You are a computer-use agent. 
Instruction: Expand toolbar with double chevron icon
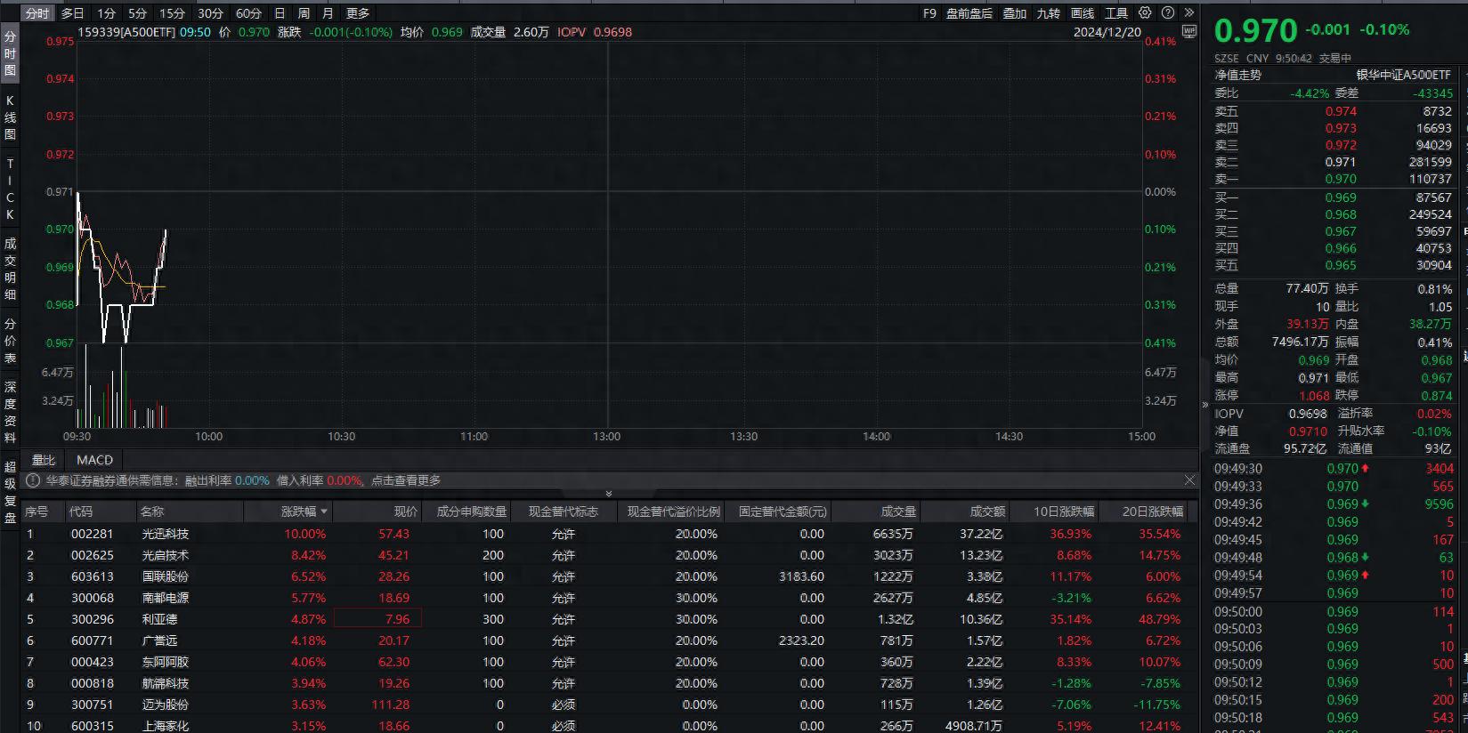[x=1190, y=12]
